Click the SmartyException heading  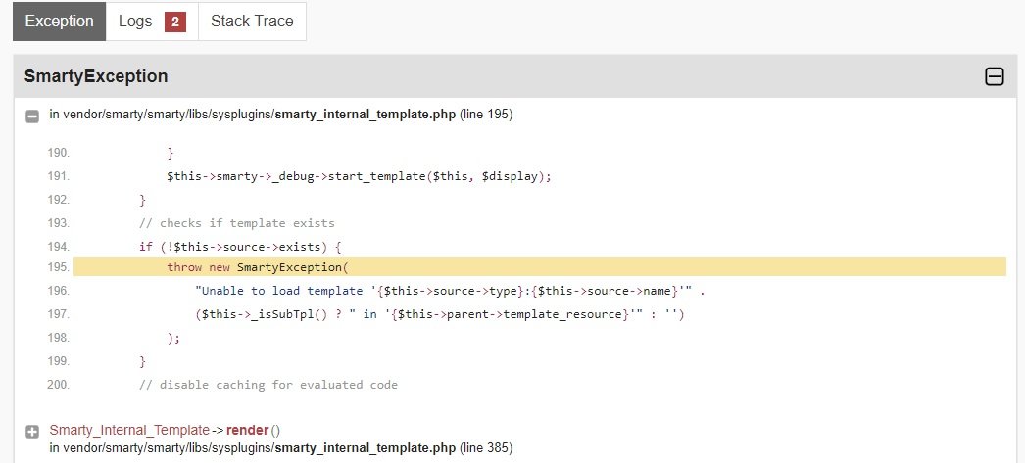(96, 76)
